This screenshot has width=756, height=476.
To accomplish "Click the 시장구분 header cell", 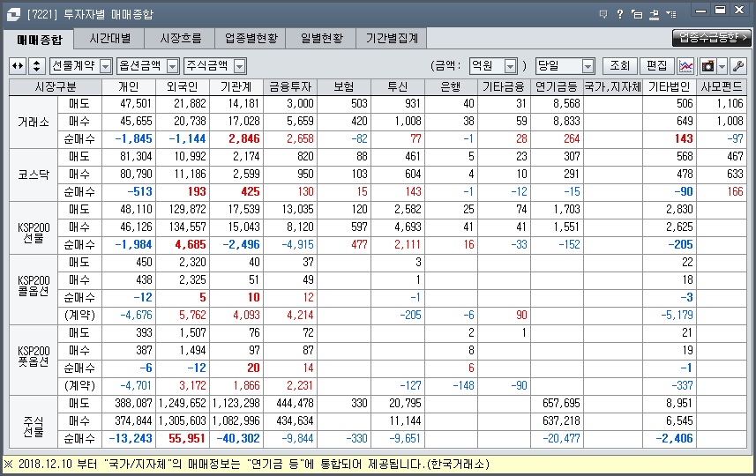I will (56, 86).
